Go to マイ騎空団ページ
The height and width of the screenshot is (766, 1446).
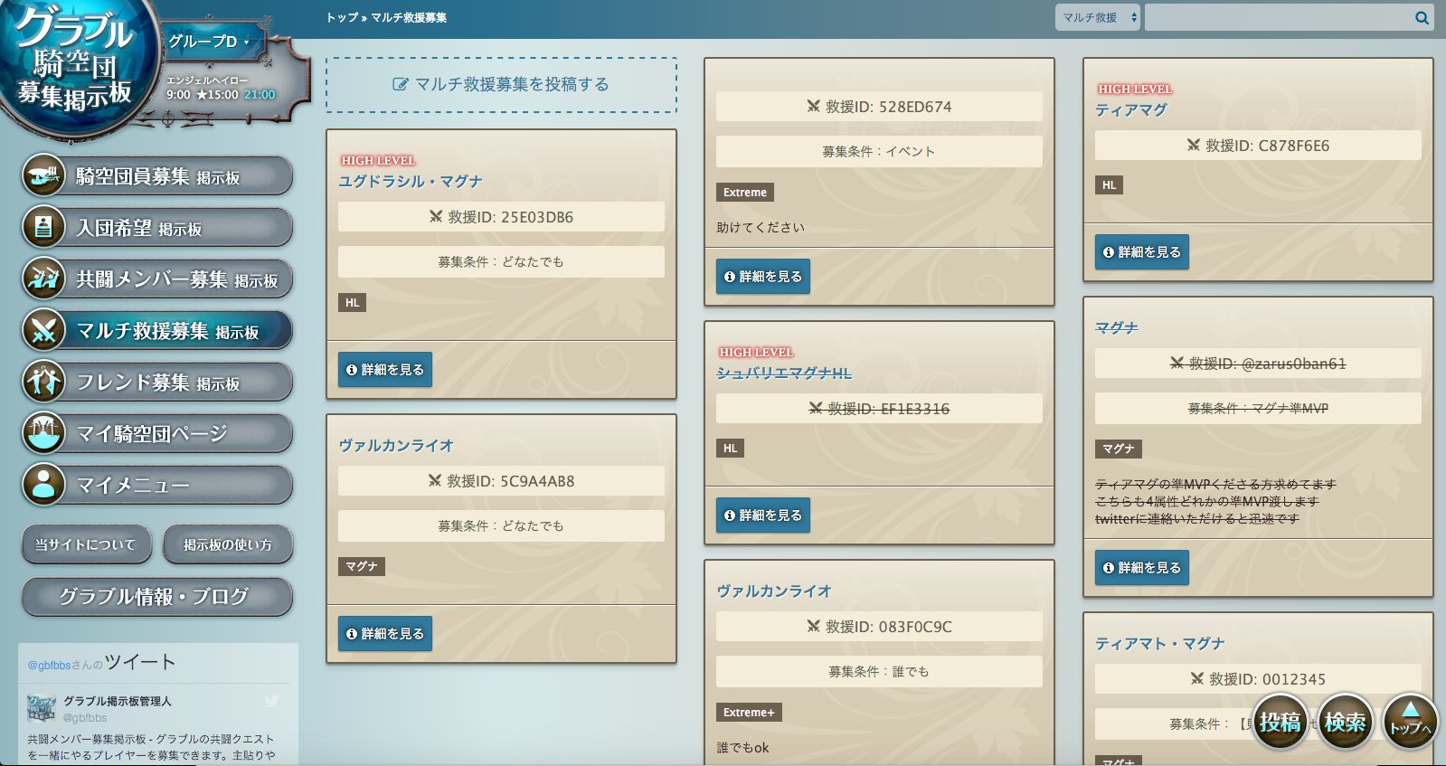pyautogui.click(x=157, y=433)
